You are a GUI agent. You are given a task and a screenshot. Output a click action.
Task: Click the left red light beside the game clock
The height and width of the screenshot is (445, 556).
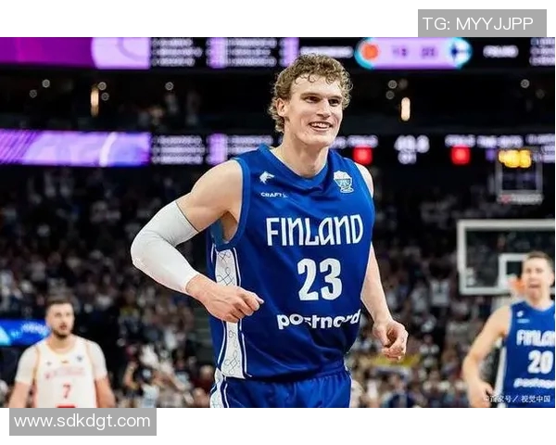[362, 156]
